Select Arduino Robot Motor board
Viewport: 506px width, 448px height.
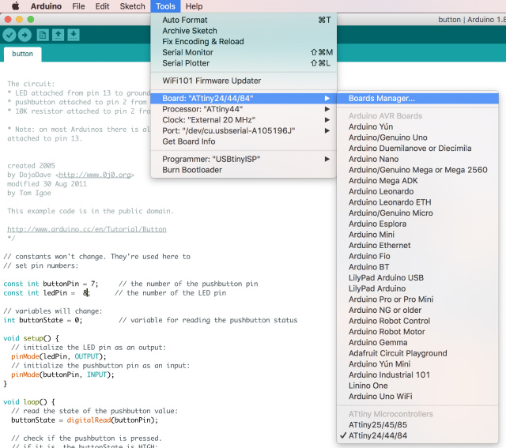pos(417,332)
